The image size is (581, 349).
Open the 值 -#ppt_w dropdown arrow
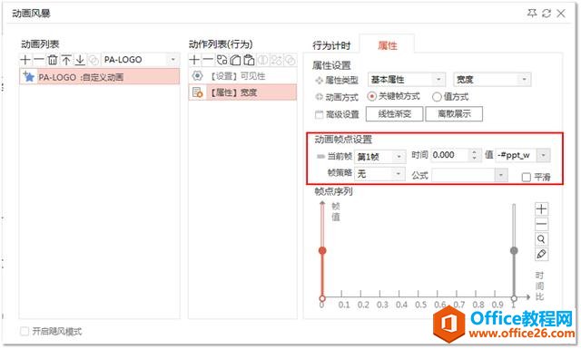coord(544,155)
